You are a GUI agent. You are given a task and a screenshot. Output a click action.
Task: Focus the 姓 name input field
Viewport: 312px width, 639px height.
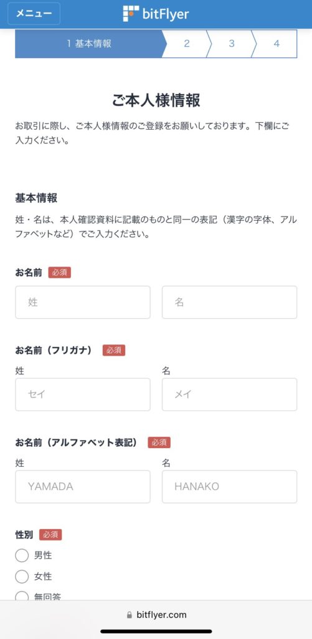(83, 302)
